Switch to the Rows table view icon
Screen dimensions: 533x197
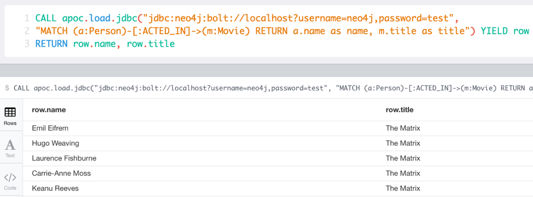tap(10, 113)
